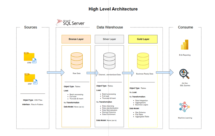Click the arrow between Raw Data and Cleaned Data
Screen dimensions: 215x136
(92, 73)
